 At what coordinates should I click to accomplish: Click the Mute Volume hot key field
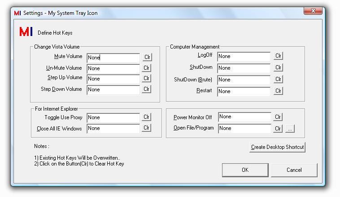113,58
